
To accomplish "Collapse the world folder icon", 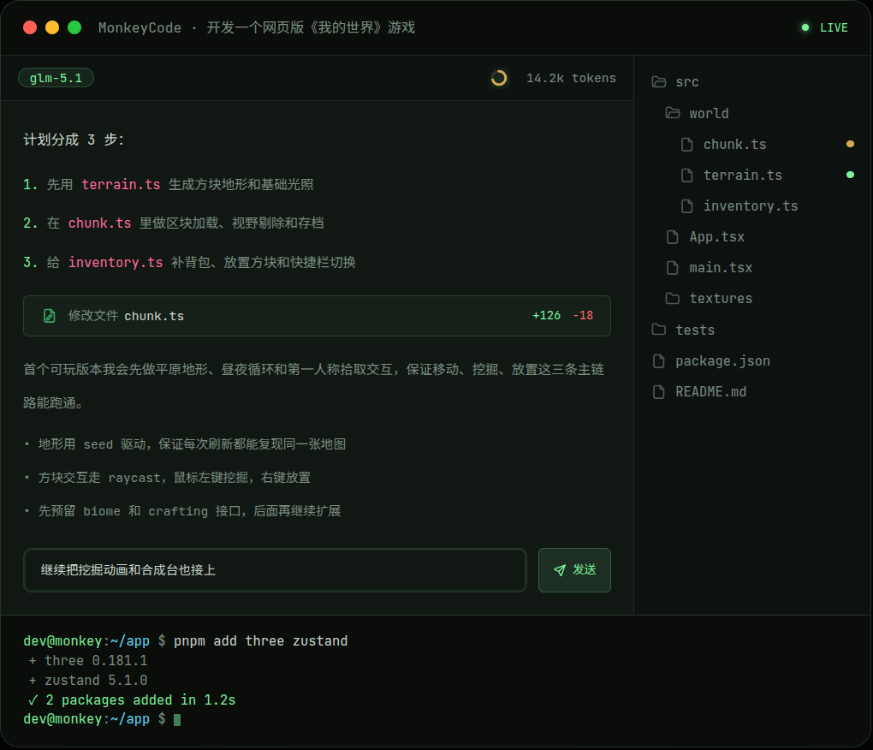I will pyautogui.click(x=673, y=113).
